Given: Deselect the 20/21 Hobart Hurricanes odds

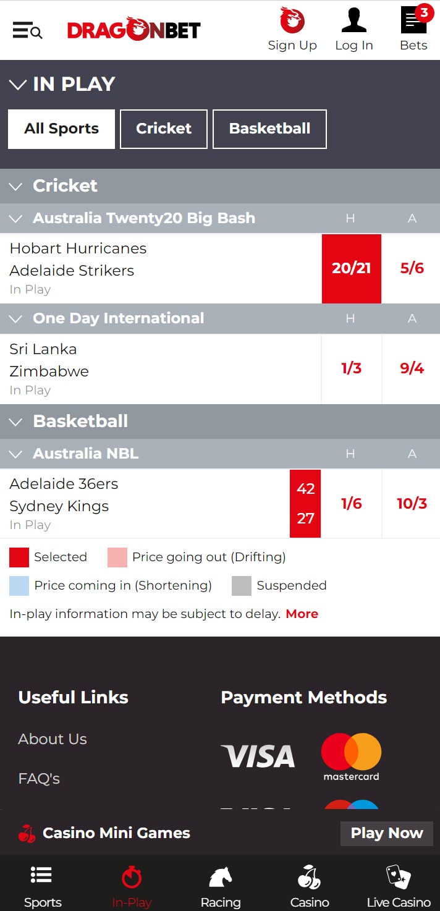Looking at the screenshot, I should [352, 268].
